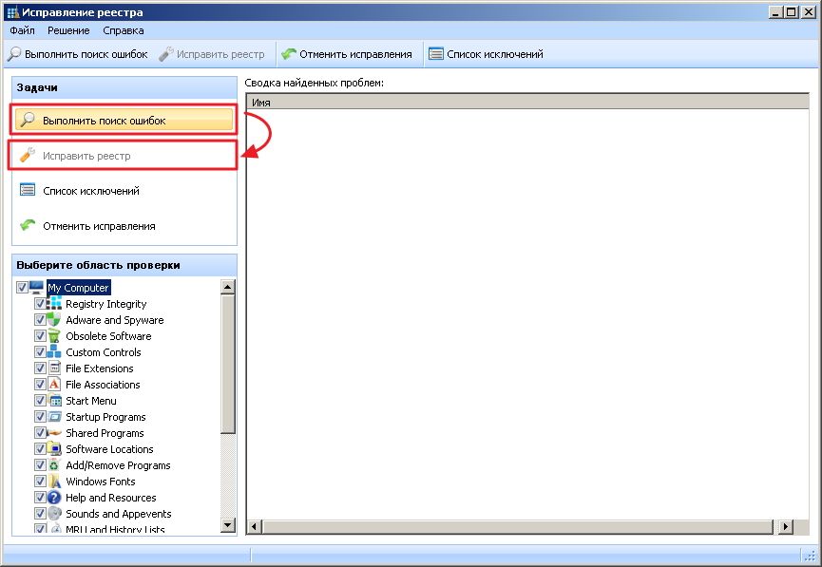Select the Registry Integrity label

(x=105, y=303)
